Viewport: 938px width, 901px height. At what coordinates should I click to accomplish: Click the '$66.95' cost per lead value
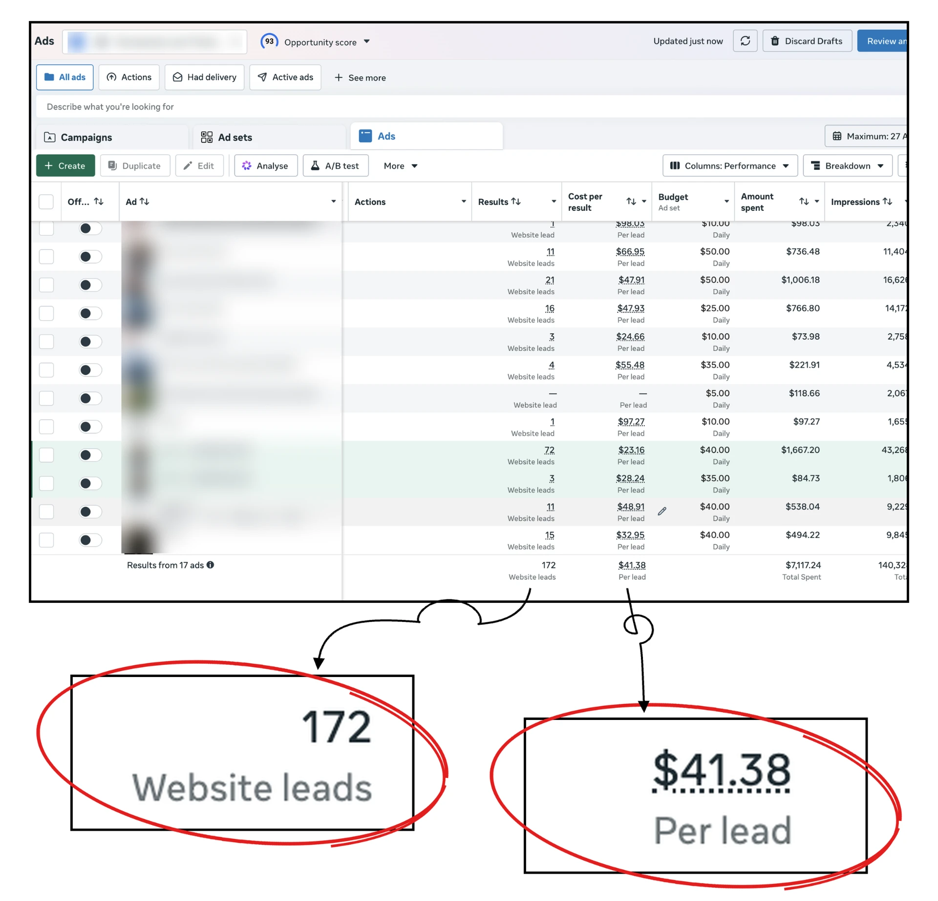[630, 252]
